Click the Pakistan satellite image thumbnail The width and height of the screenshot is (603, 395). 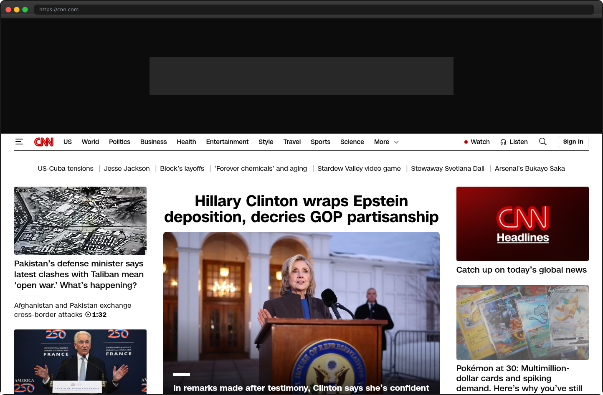coord(80,220)
